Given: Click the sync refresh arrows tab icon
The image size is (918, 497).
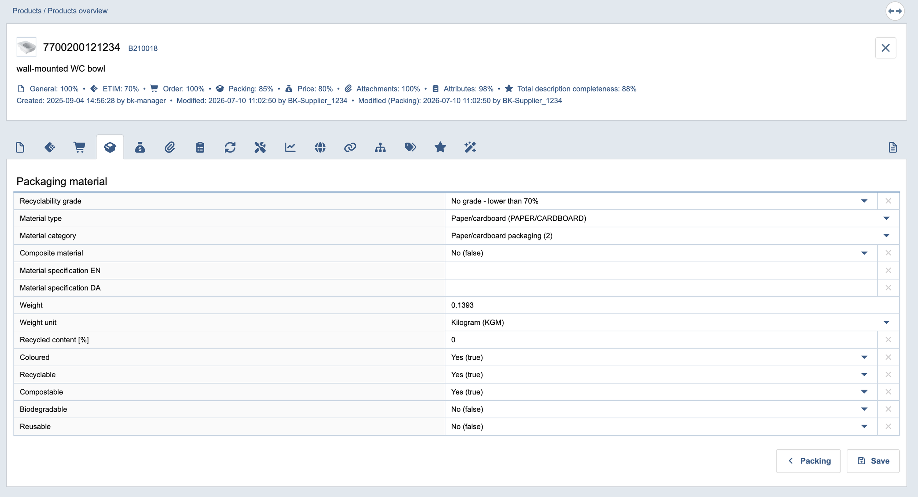Looking at the screenshot, I should coord(230,147).
